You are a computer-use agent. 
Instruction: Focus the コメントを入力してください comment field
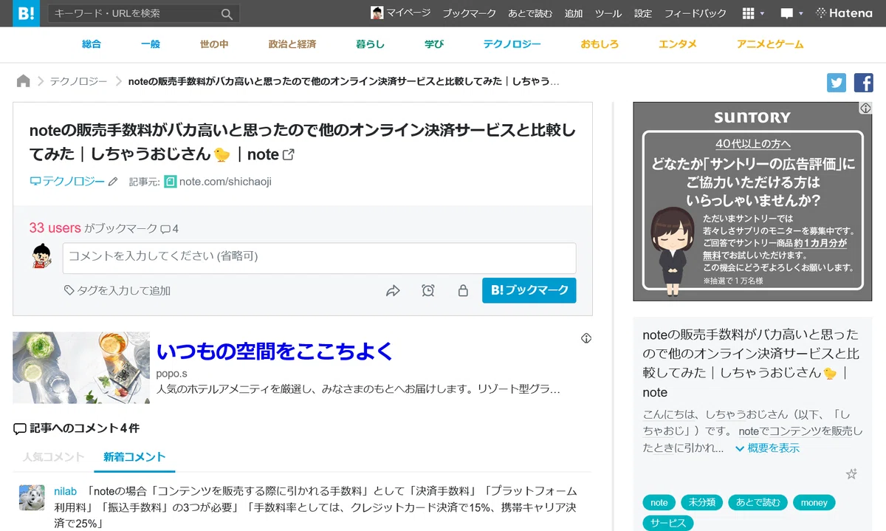[319, 258]
